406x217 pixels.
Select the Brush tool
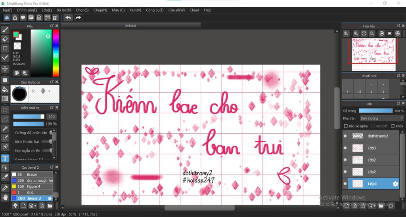point(5,30)
